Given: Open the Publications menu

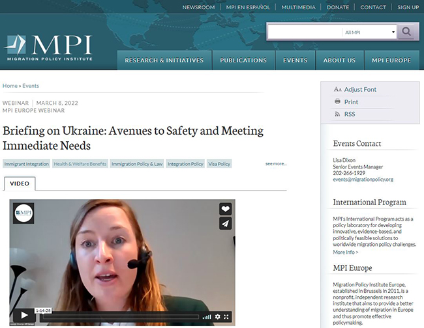Looking at the screenshot, I should (x=243, y=60).
